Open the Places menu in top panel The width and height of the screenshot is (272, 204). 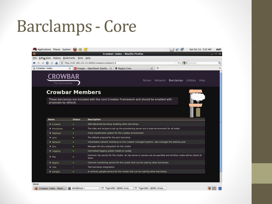(x=57, y=49)
